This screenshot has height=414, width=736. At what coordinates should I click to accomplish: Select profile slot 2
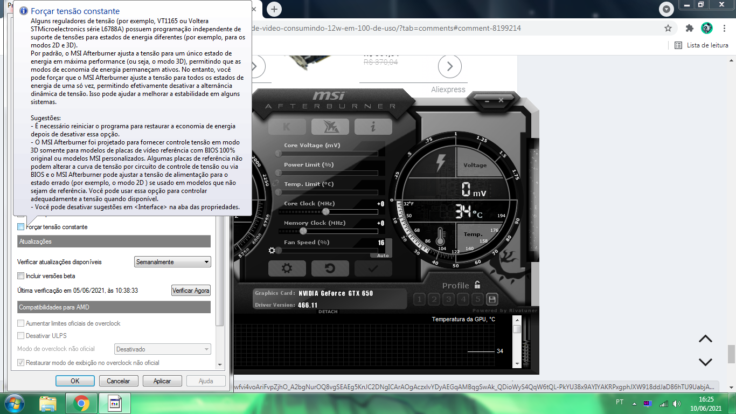click(434, 299)
